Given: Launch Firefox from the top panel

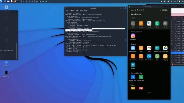Looking at the screenshot, I should tap(15, 1).
